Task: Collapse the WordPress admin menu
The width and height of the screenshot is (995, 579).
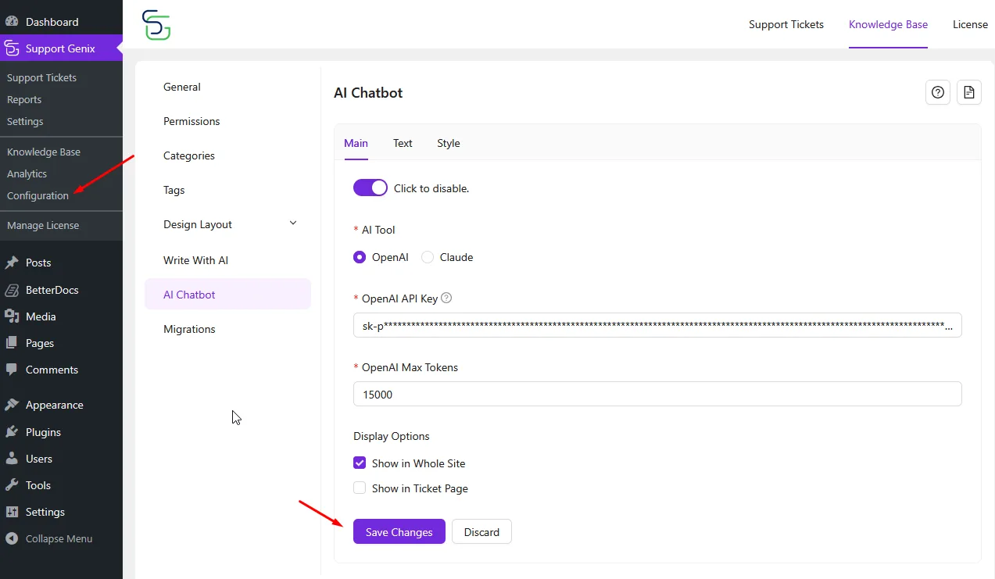Action: click(x=48, y=538)
